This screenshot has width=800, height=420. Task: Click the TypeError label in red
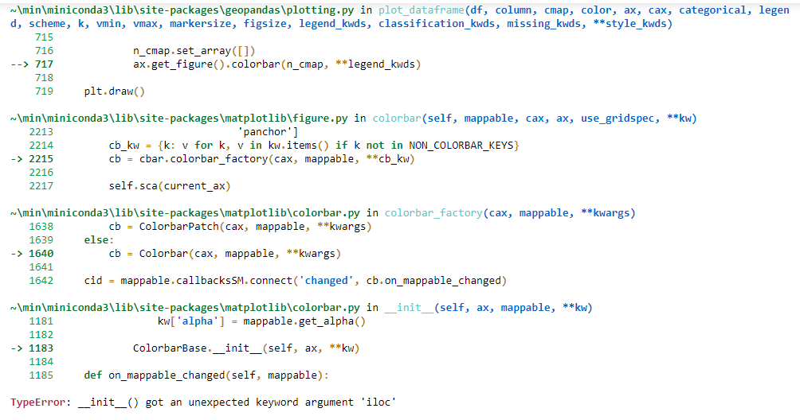tap(37, 402)
